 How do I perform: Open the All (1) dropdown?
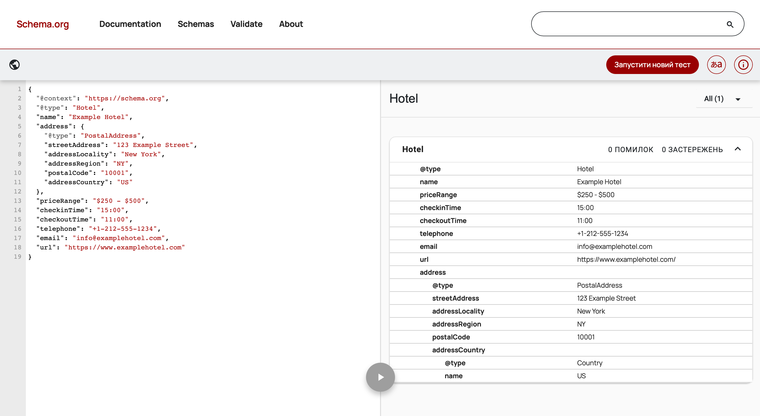coord(722,99)
